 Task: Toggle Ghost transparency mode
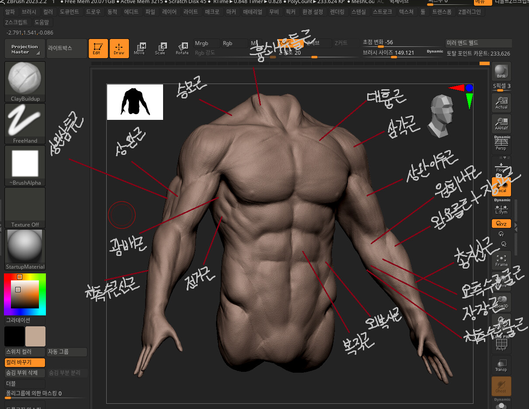pos(501,386)
